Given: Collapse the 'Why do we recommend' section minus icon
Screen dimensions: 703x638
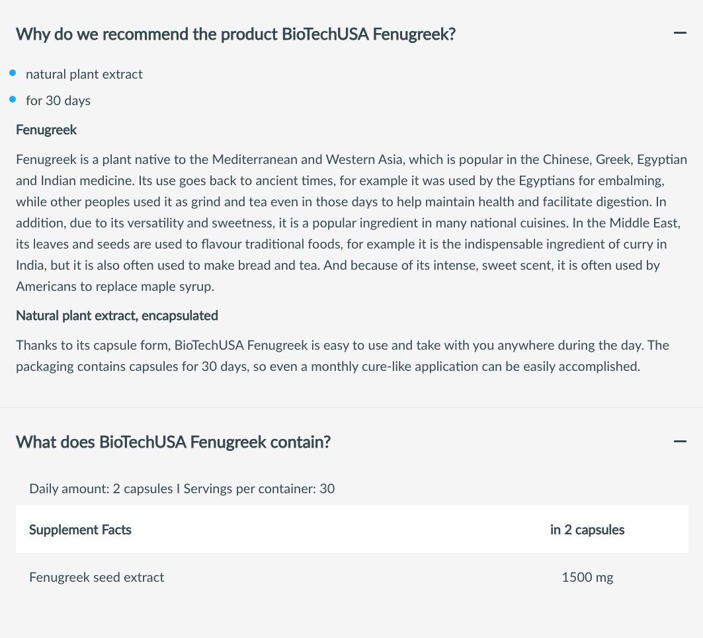Looking at the screenshot, I should (x=680, y=33).
